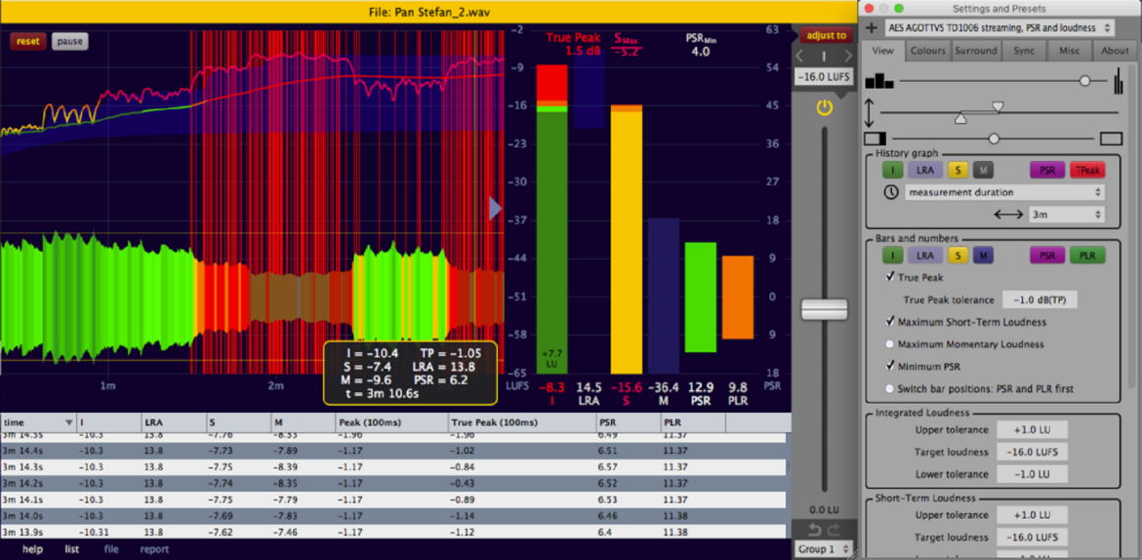
Task: Click the file link at bottom
Action: click(110, 550)
